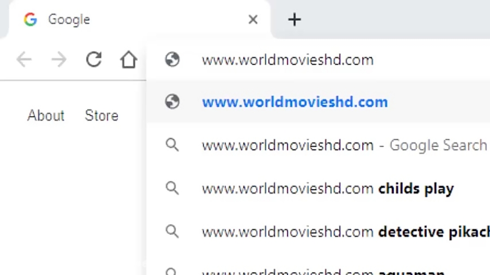Click magnifier icon next to 'childs play' suggestion

point(172,189)
